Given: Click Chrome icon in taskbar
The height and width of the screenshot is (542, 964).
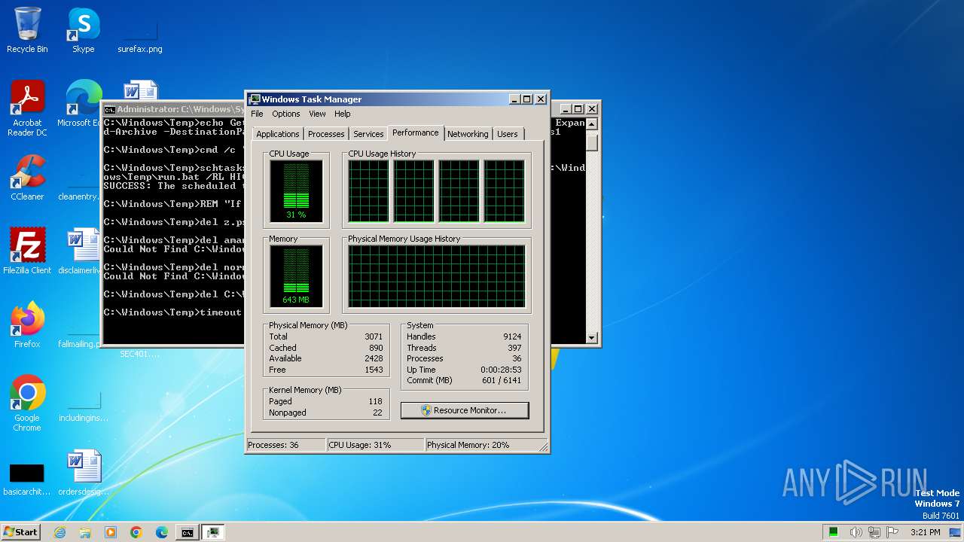Looking at the screenshot, I should pos(136,532).
